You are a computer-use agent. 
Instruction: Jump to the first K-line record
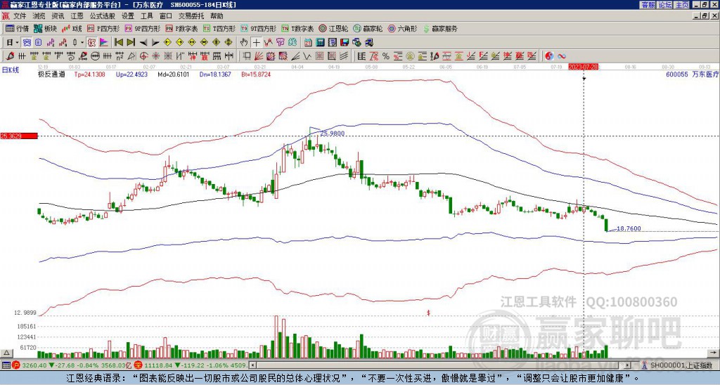pos(119,42)
